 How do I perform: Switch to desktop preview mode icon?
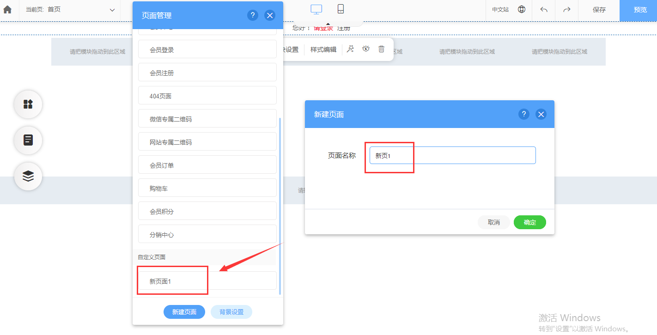[x=316, y=9]
